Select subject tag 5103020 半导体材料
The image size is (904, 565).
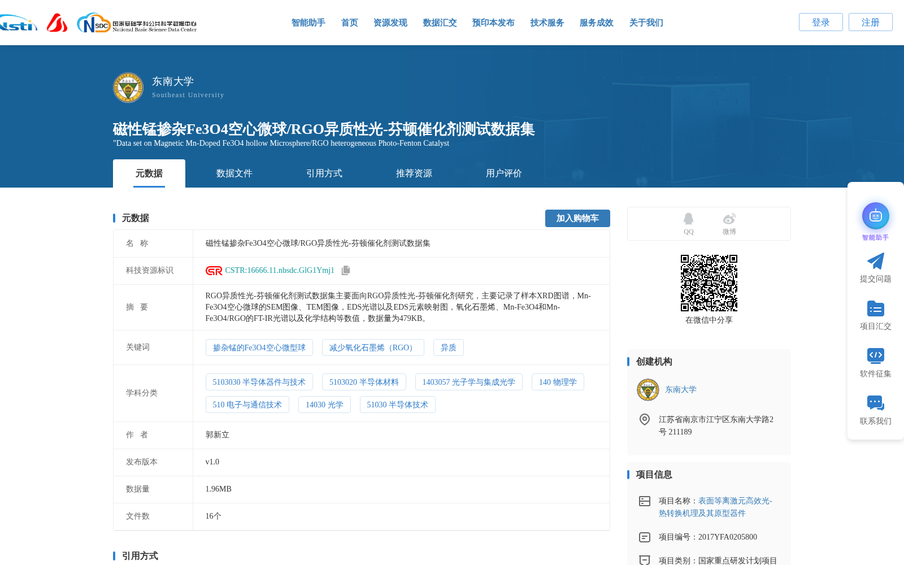(364, 382)
